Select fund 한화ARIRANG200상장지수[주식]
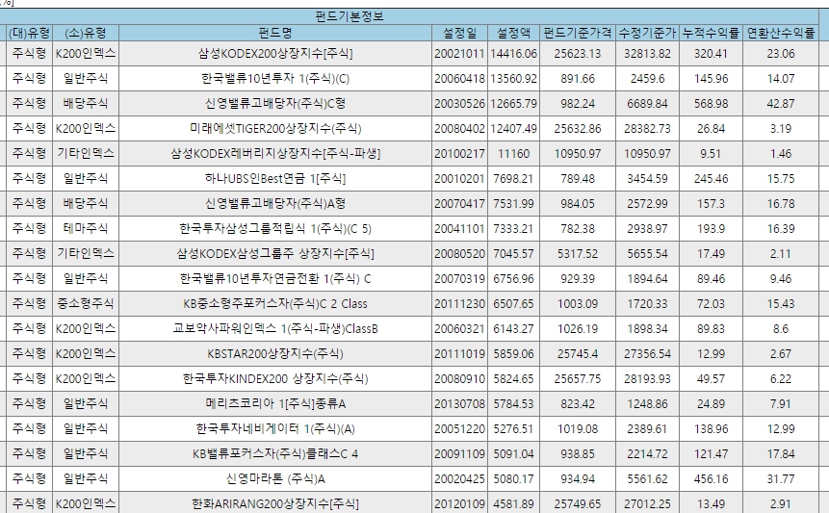 (x=275, y=503)
